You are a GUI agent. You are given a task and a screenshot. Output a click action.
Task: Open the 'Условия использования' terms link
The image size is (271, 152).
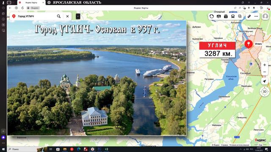[239, 145]
